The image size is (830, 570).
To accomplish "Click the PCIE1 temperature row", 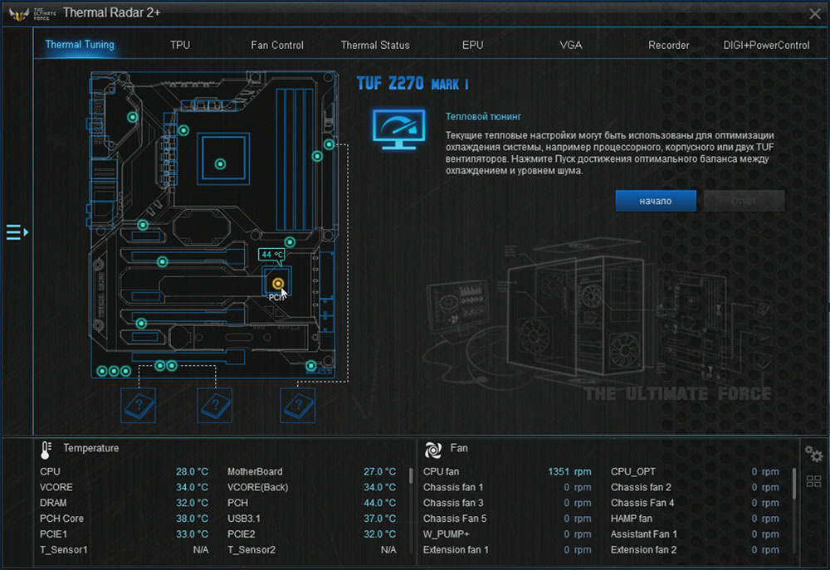I will tap(124, 534).
